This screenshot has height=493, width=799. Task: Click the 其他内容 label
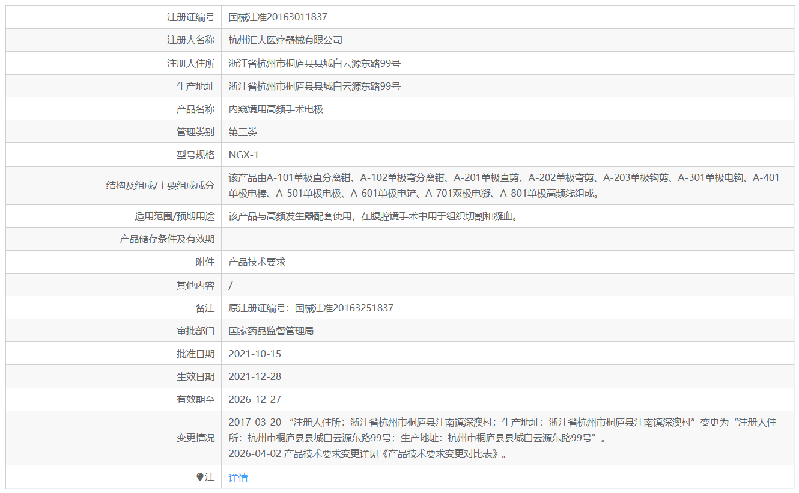tap(195, 285)
